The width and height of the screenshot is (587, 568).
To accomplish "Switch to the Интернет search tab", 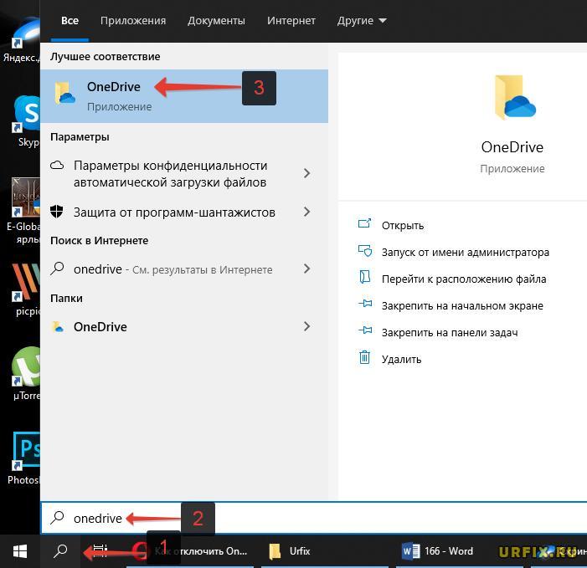I will click(x=291, y=21).
